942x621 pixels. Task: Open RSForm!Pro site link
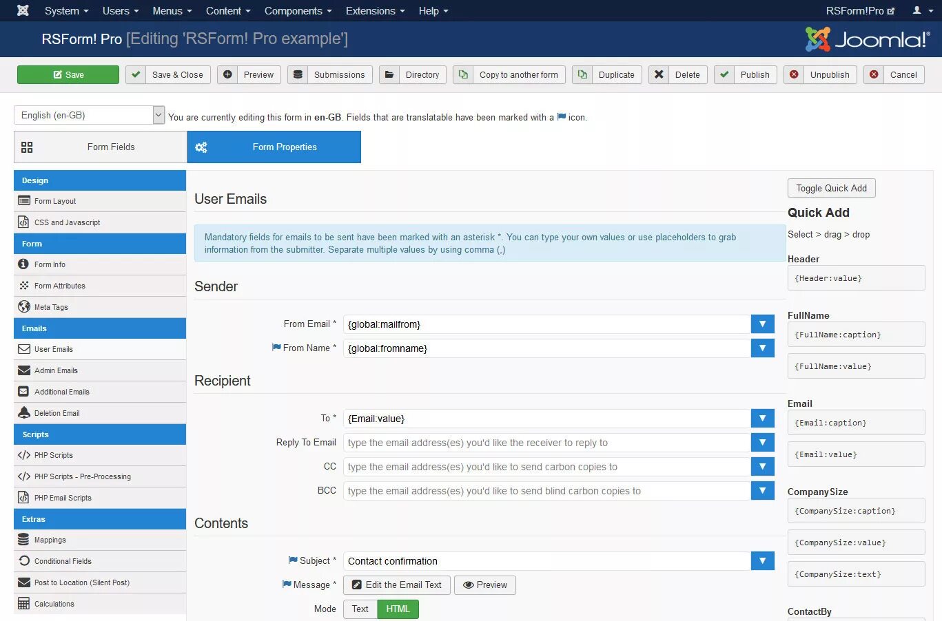pyautogui.click(x=860, y=10)
